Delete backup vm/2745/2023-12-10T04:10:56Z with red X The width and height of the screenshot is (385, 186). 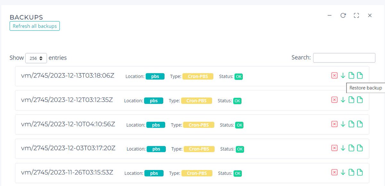point(334,124)
